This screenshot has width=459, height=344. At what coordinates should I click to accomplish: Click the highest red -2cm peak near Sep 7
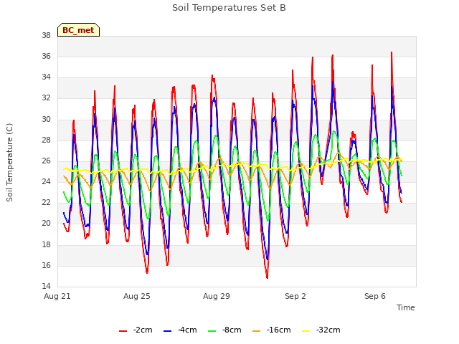tap(392, 53)
